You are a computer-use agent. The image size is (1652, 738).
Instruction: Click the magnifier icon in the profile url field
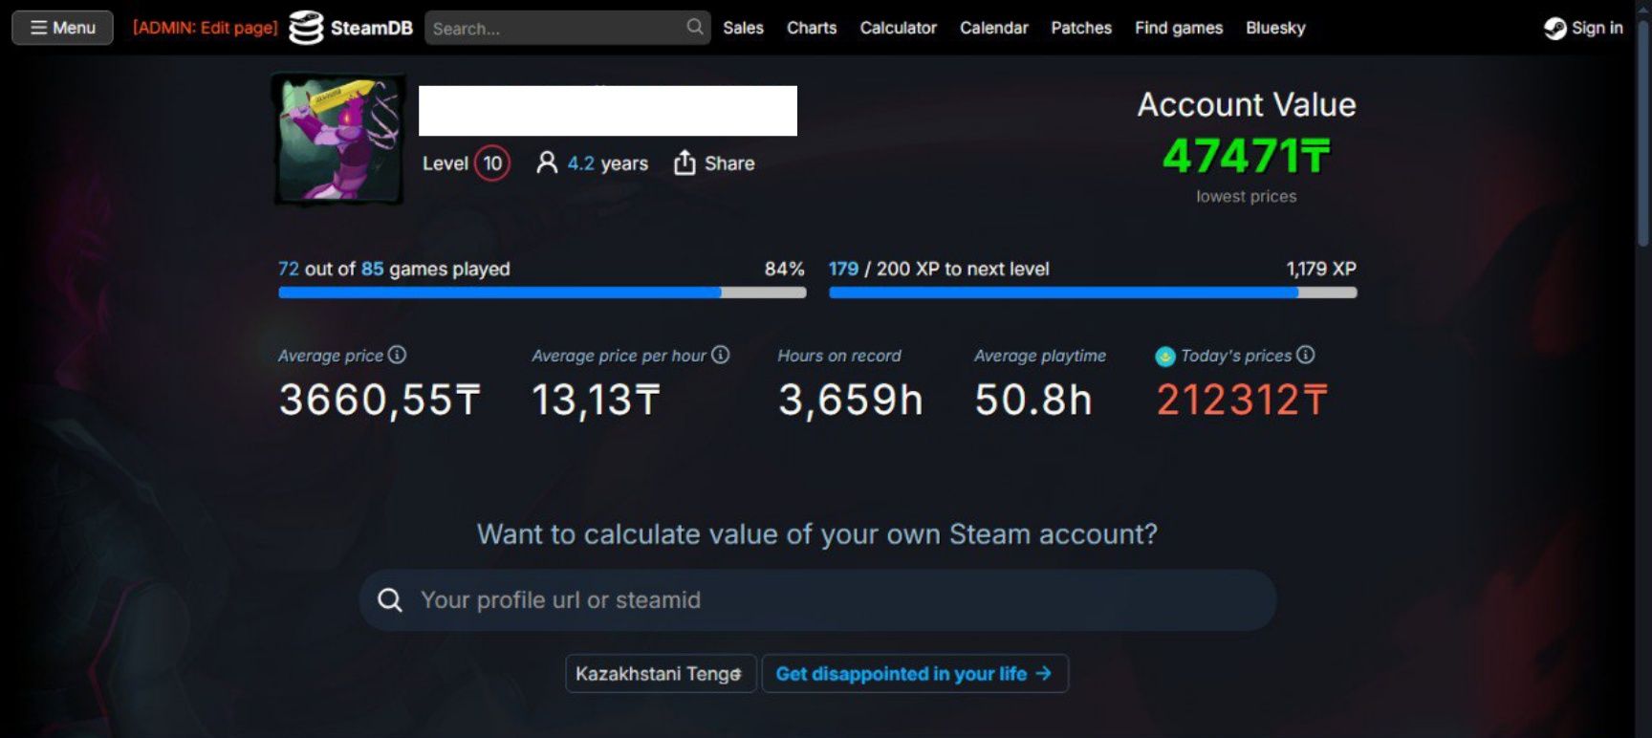click(389, 600)
